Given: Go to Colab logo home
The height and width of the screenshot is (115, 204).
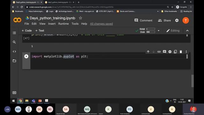Looking at the screenshot, I should (x=17, y=20).
